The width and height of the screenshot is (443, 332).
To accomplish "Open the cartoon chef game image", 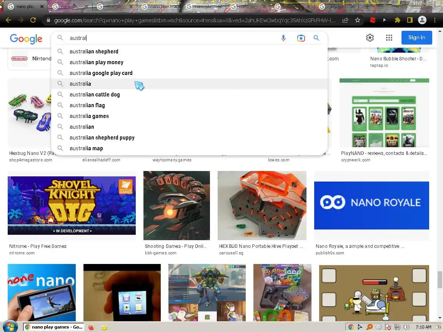I will click(374, 293).
